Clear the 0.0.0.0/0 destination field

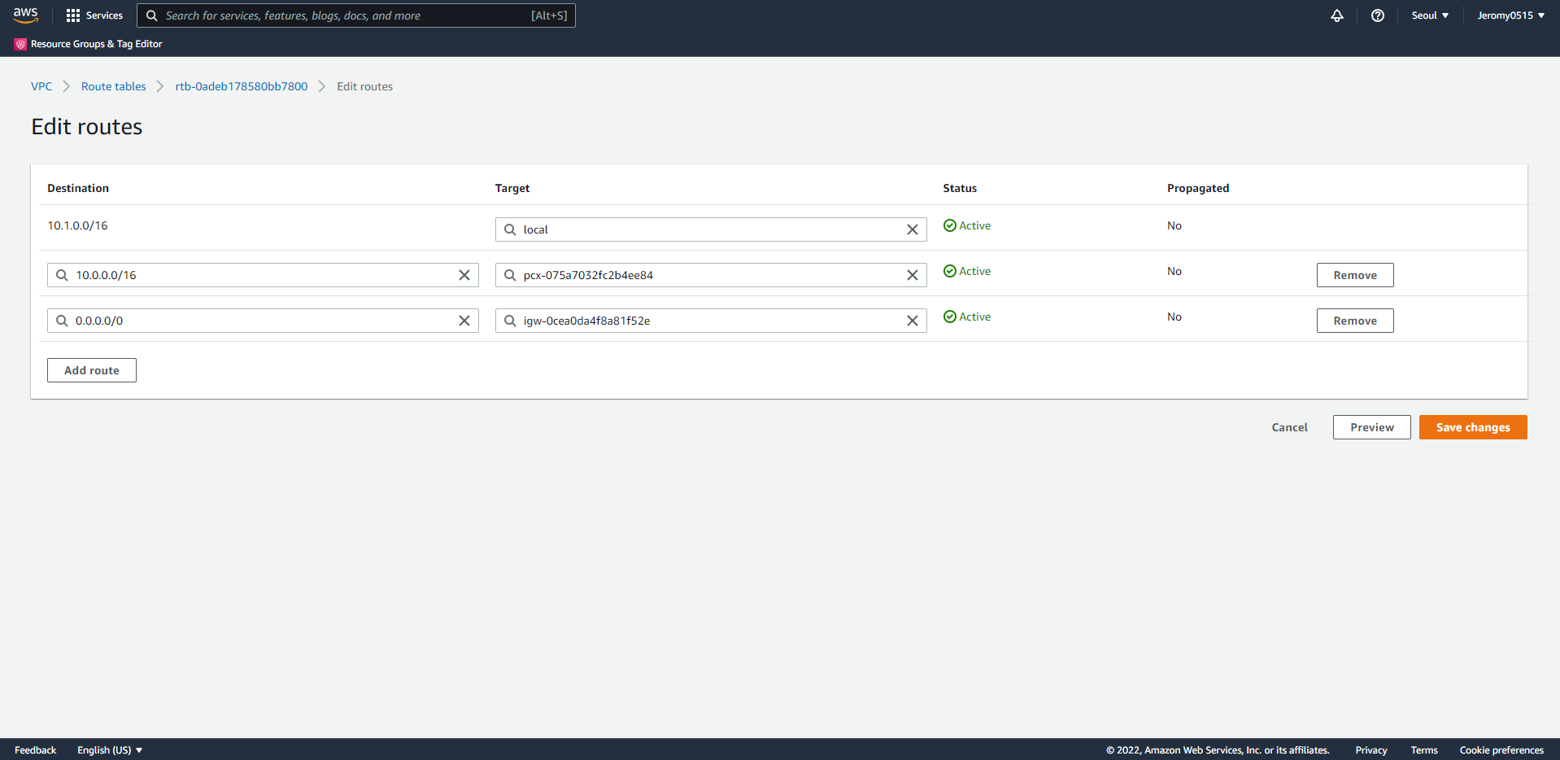coord(464,321)
